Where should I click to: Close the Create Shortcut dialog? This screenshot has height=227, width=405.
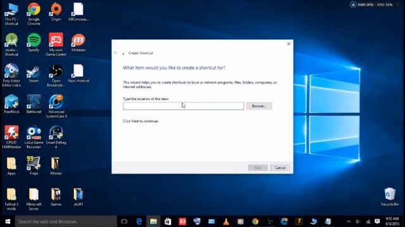289,44
